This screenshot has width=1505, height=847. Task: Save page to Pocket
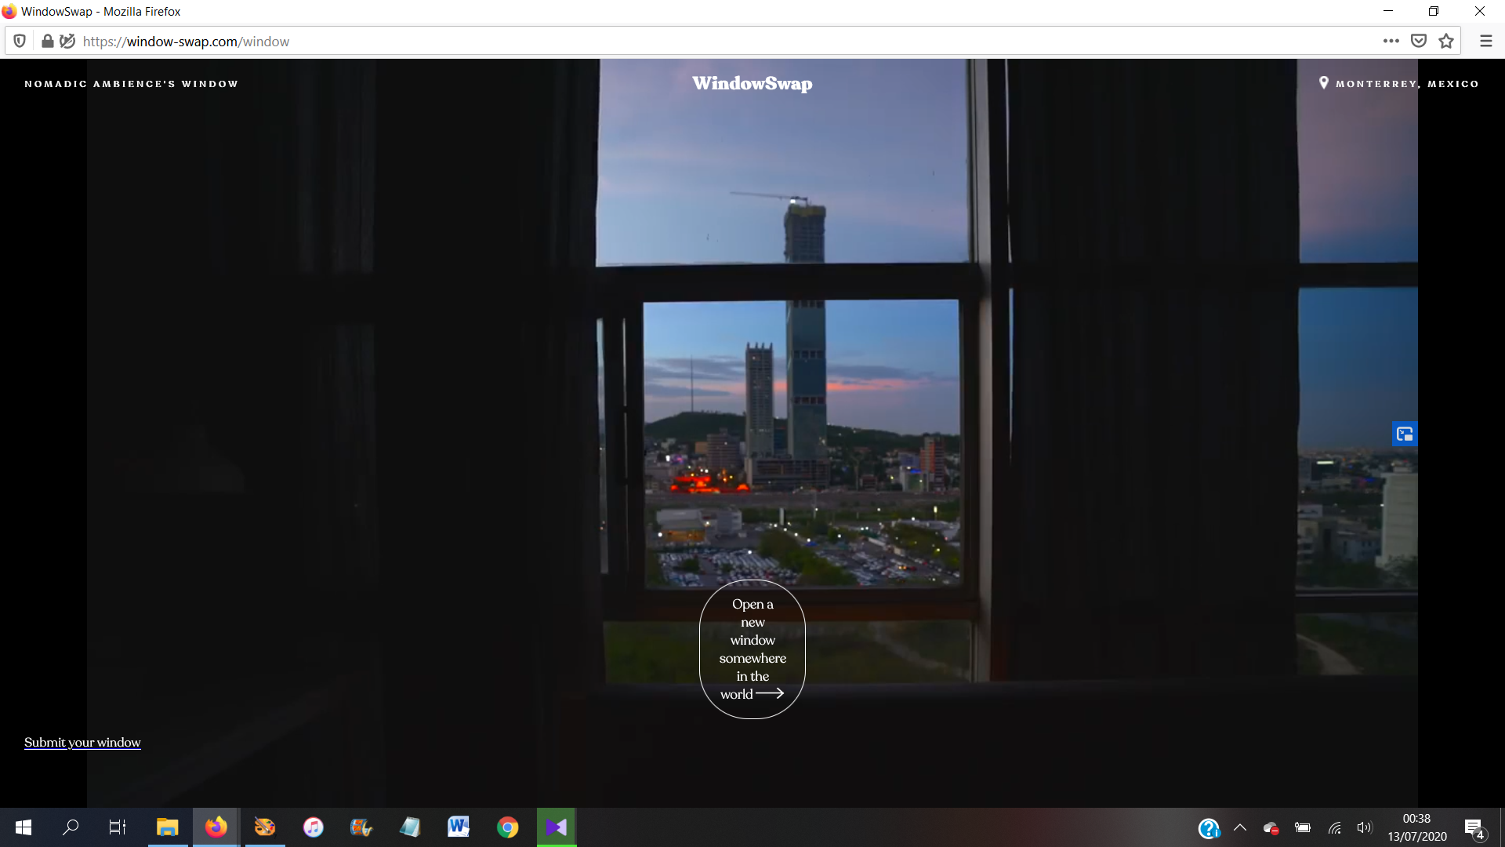coord(1419,42)
